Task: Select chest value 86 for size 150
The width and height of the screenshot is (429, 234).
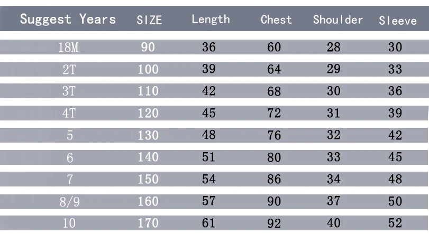Action: tap(274, 179)
